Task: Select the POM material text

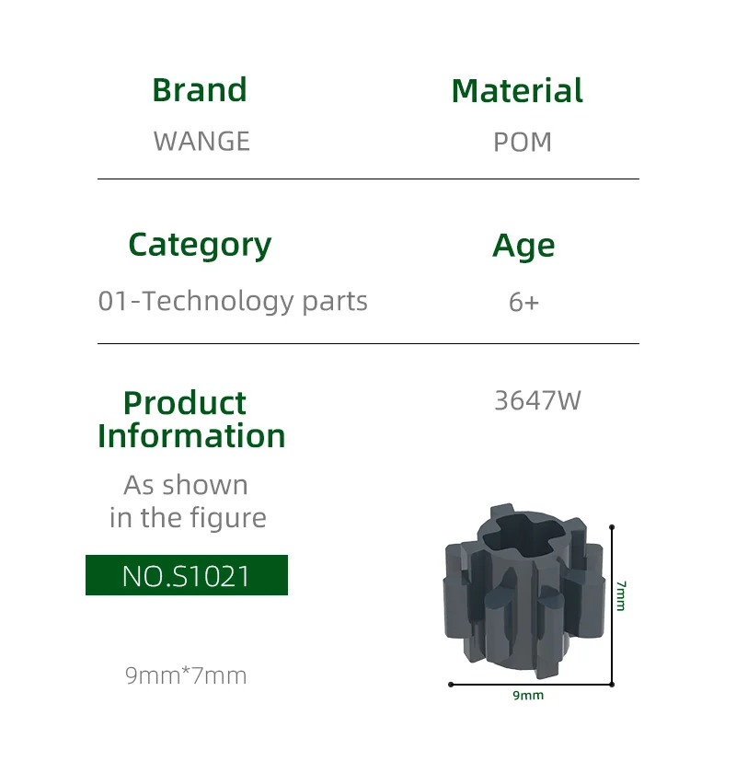Action: (523, 143)
